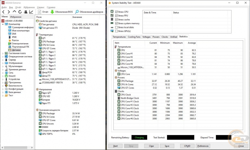Open the user silhouette toolbar icon
Screen dimensions: 250x150
point(25,12)
